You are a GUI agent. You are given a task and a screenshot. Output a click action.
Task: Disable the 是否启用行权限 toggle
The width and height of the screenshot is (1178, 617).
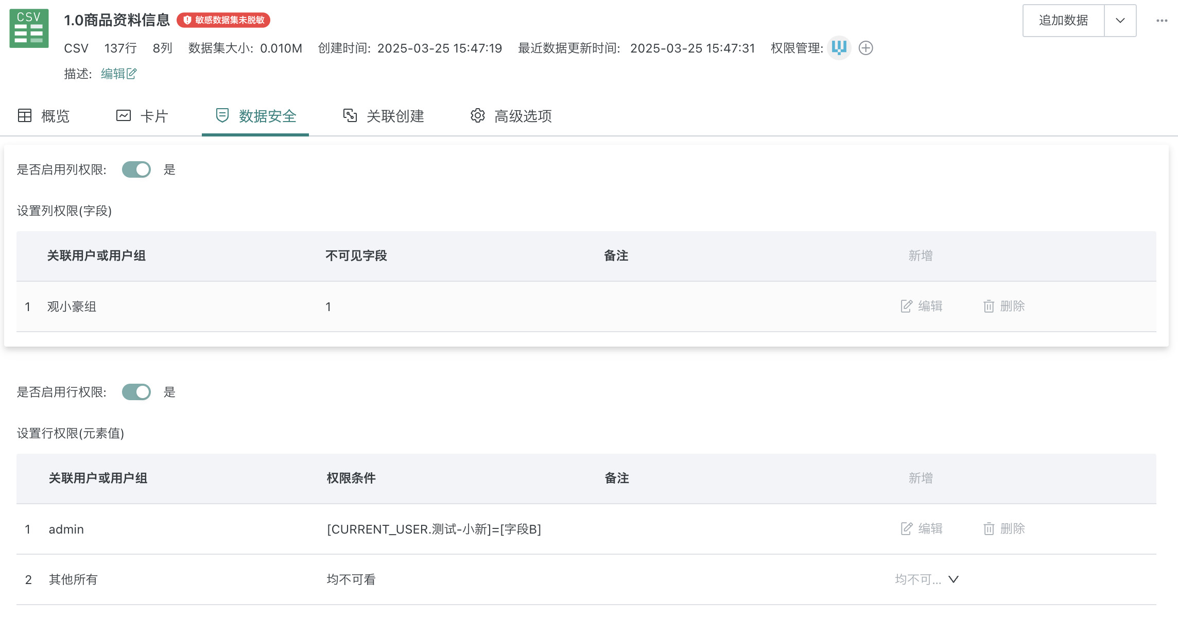[x=136, y=392]
